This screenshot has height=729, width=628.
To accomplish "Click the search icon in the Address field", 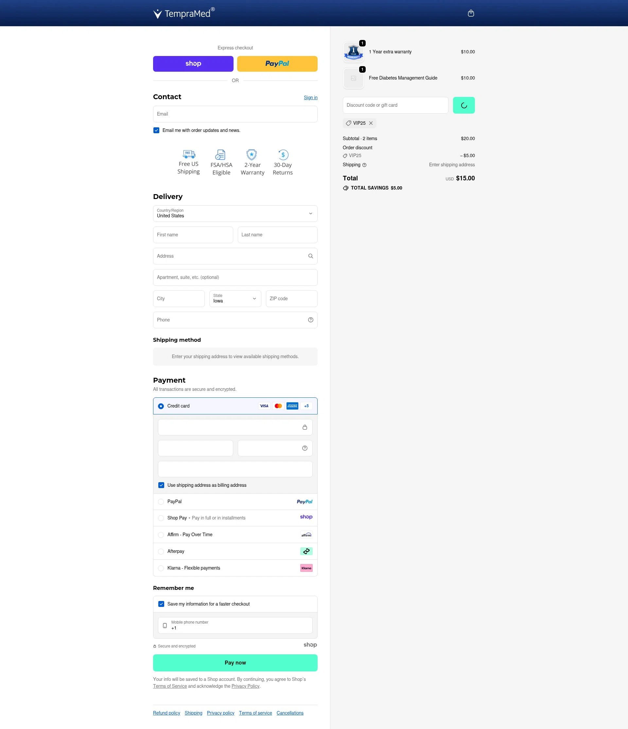I will pyautogui.click(x=310, y=256).
